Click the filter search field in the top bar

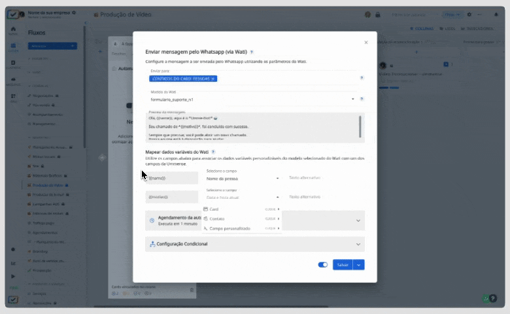(x=413, y=14)
